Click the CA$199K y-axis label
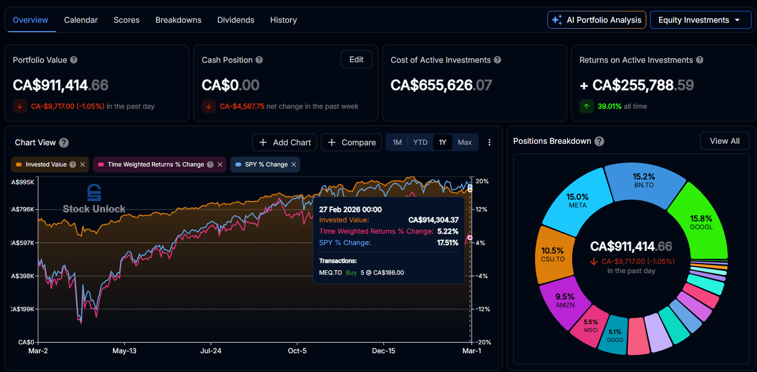 pos(23,309)
